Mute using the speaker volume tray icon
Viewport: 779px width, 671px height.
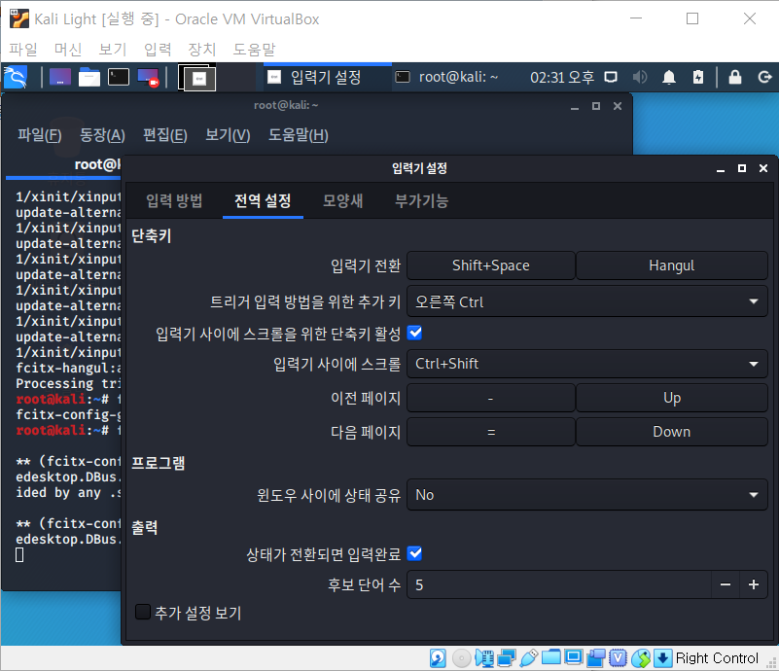(x=640, y=77)
